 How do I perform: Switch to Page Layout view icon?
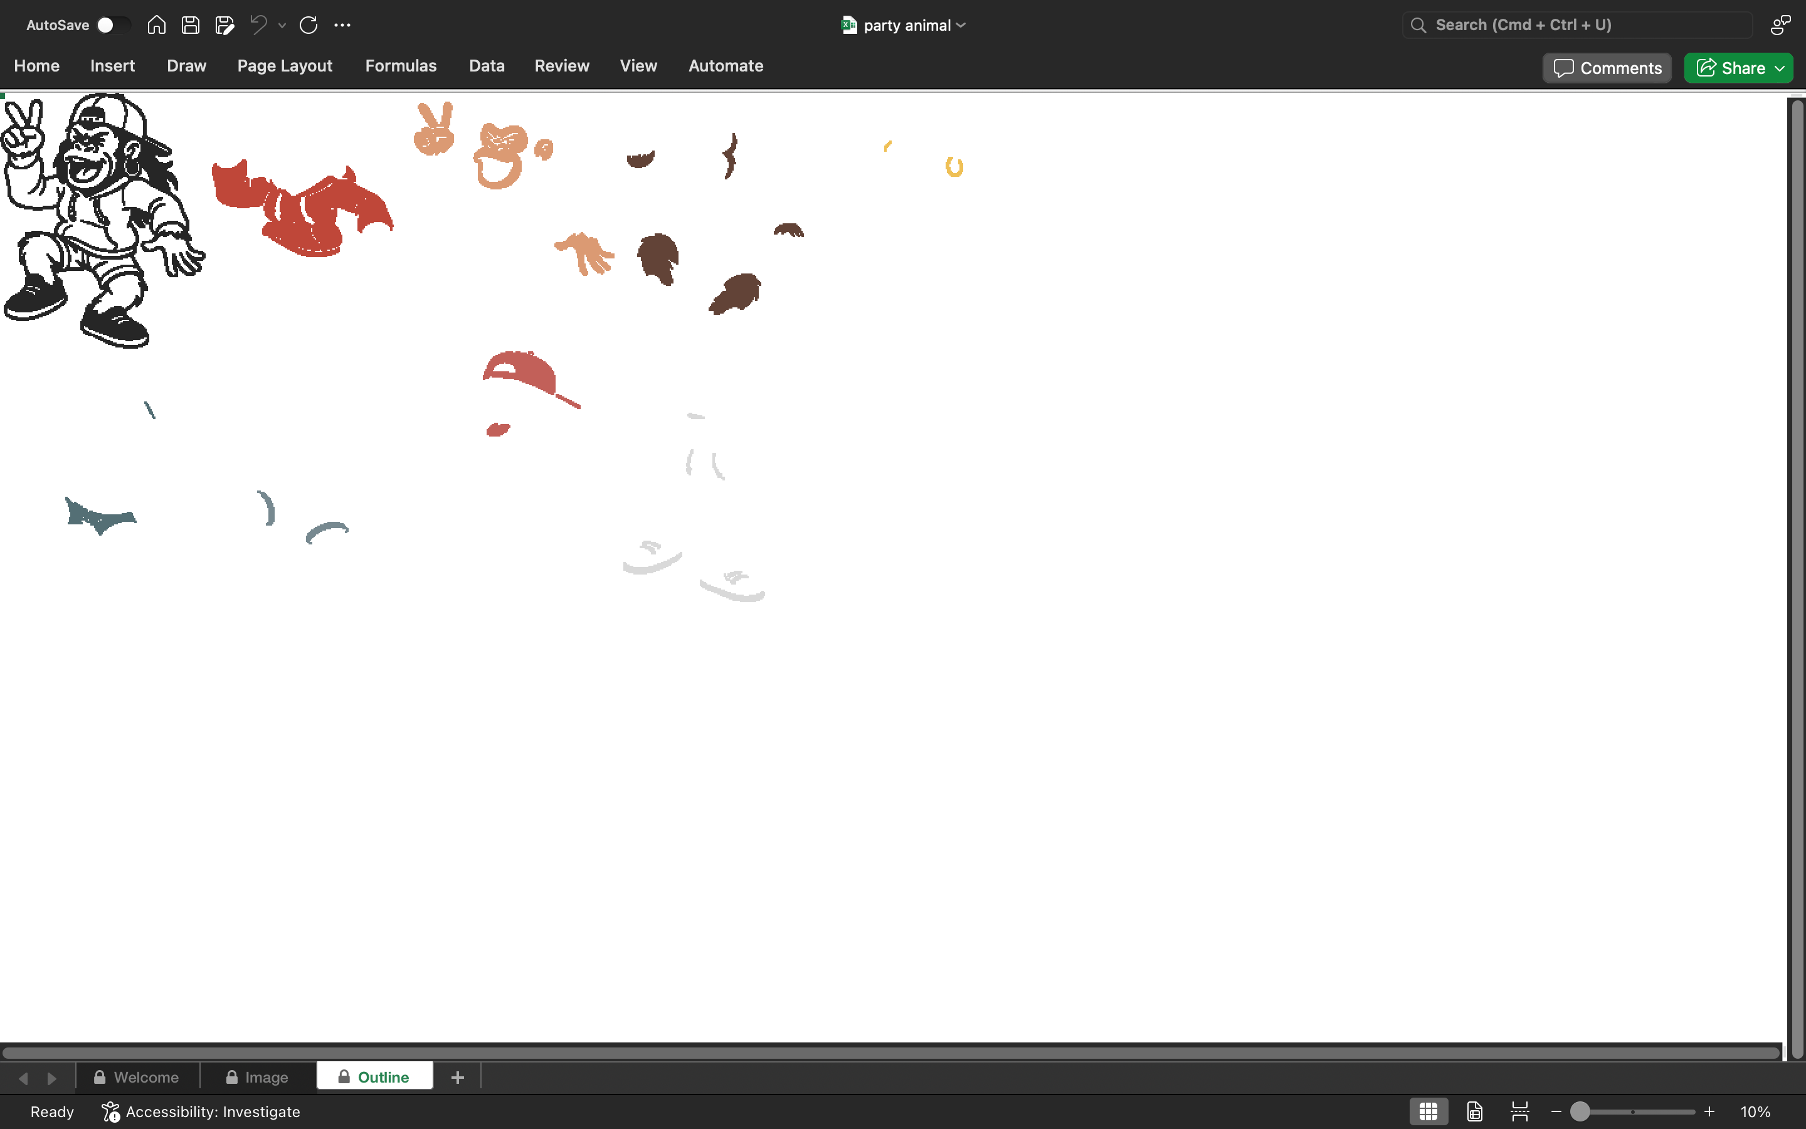pos(1475,1112)
